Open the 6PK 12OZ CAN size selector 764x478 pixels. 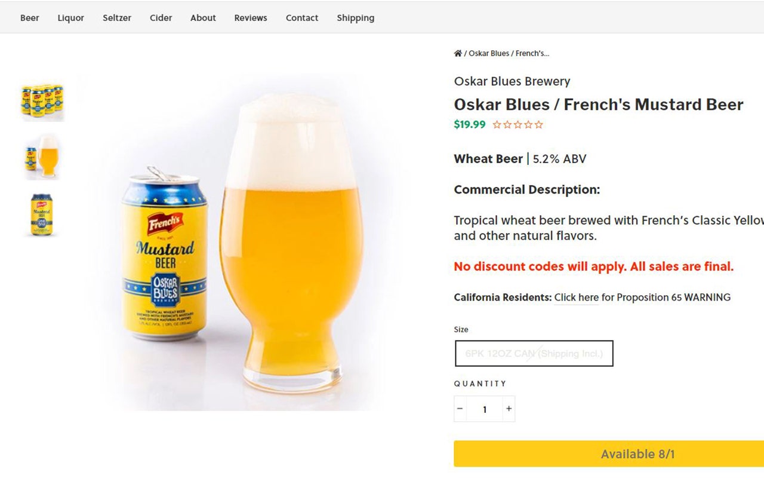tap(534, 353)
